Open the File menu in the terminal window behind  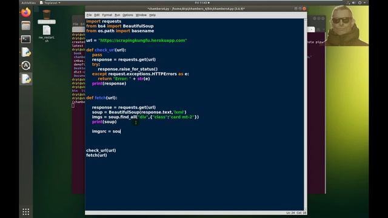coord(76,24)
